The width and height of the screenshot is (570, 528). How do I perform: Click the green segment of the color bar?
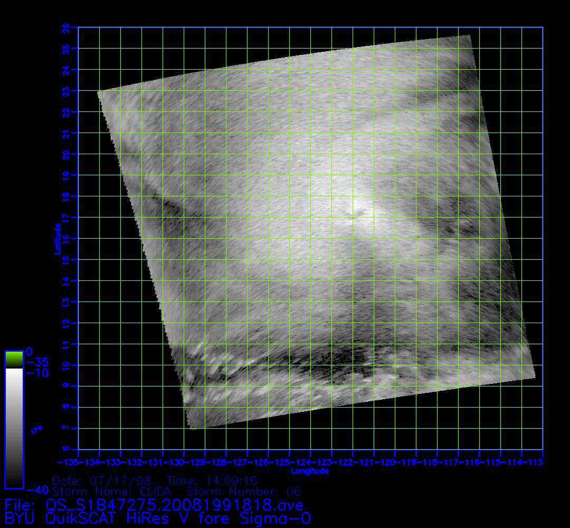tap(14, 360)
